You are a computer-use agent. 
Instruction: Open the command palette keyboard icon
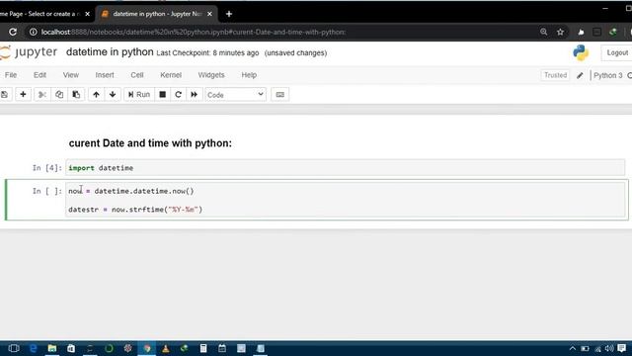[280, 95]
